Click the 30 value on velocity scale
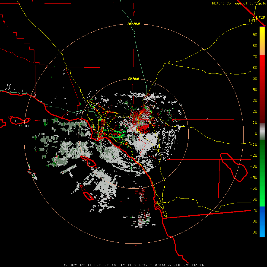This screenshot has width=267, height=267. tap(255, 101)
